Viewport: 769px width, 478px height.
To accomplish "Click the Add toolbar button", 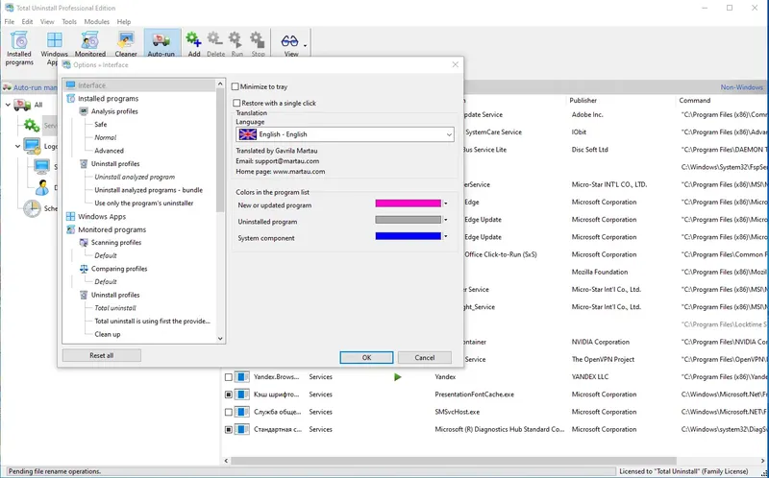I will [194, 45].
